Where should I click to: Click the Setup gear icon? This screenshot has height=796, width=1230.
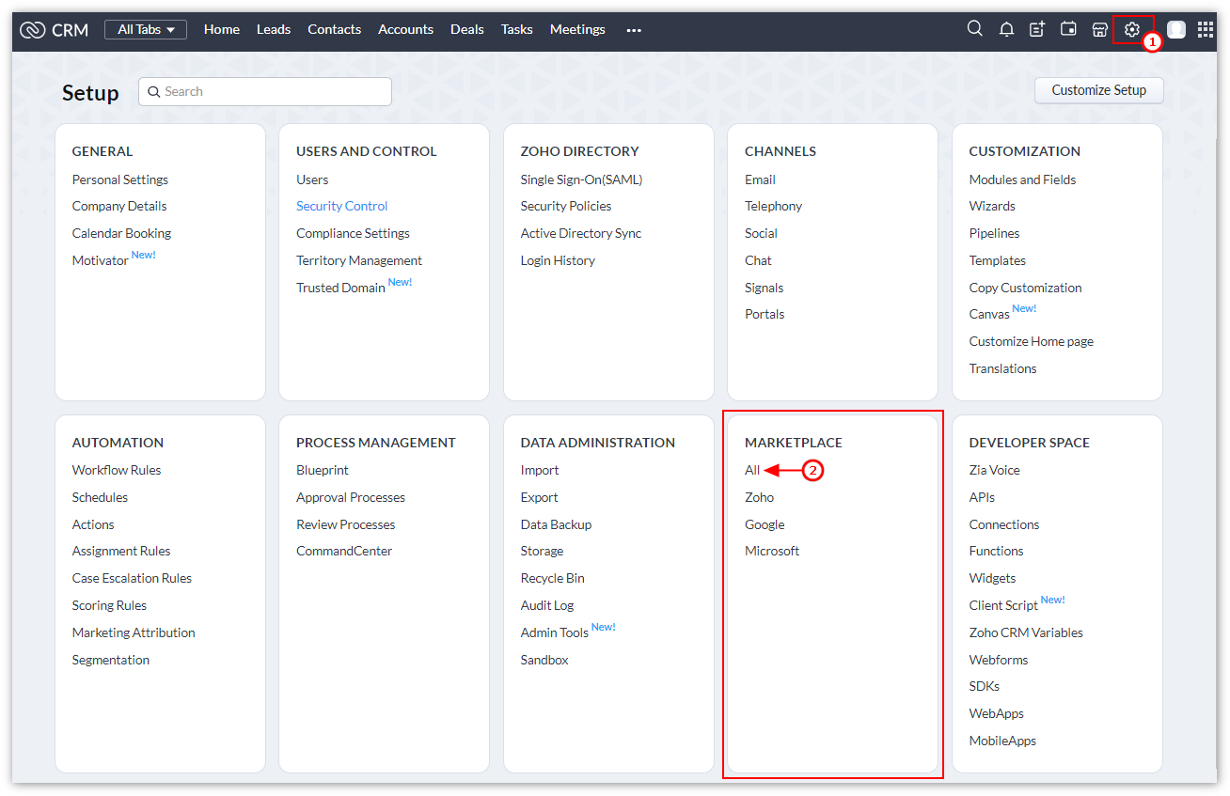click(1131, 29)
